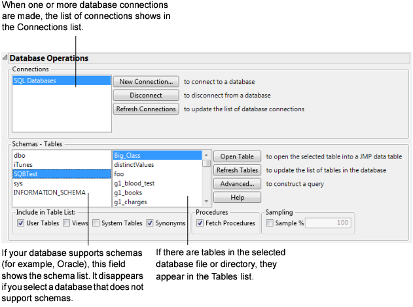Enable the Views checkbox

[x=66, y=223]
